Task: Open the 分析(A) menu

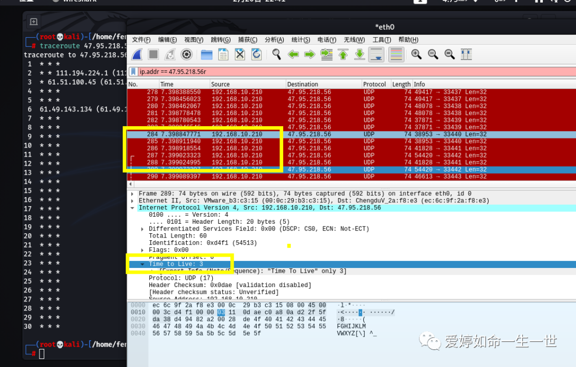Action: point(275,39)
